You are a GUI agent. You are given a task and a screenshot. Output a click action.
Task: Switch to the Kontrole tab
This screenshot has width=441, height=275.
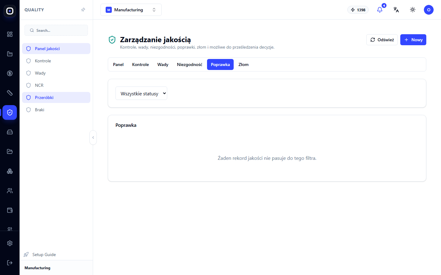141,64
